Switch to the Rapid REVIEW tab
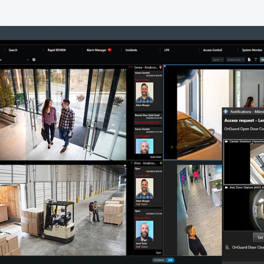This screenshot has width=264, height=264. 57,50
